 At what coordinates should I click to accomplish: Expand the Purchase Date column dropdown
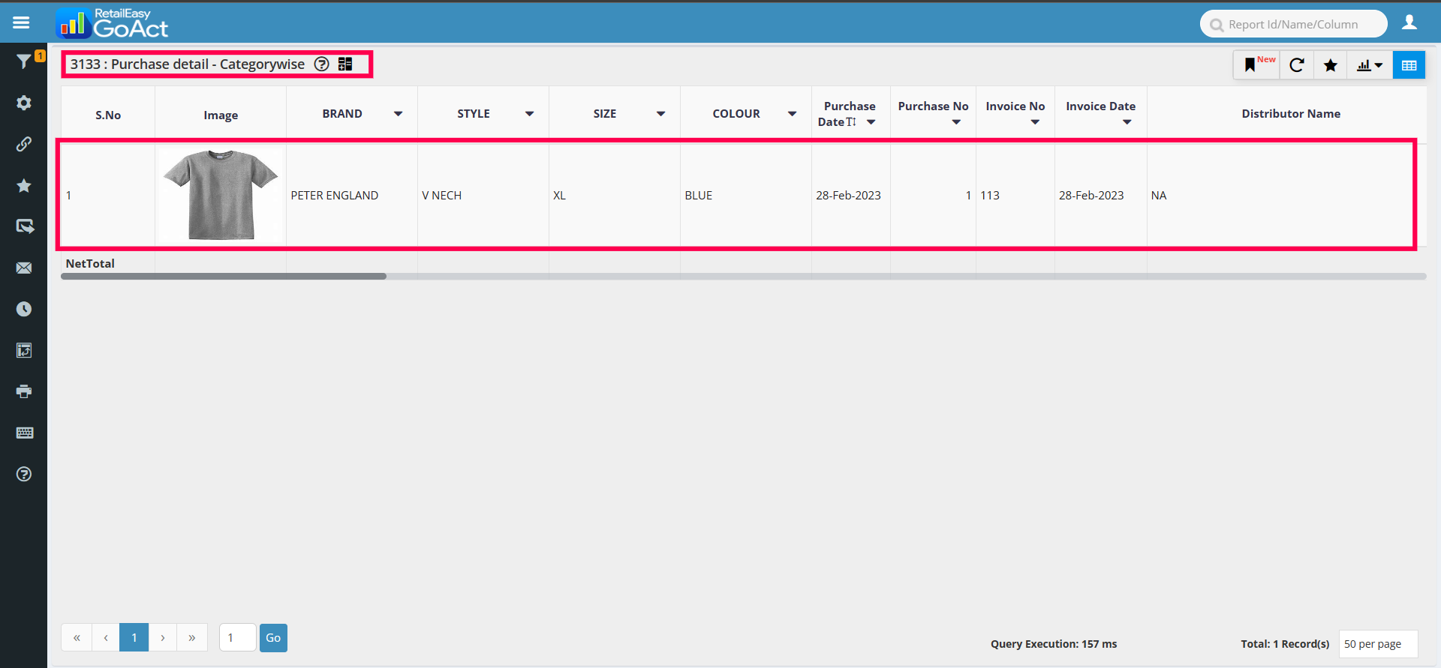(x=871, y=122)
